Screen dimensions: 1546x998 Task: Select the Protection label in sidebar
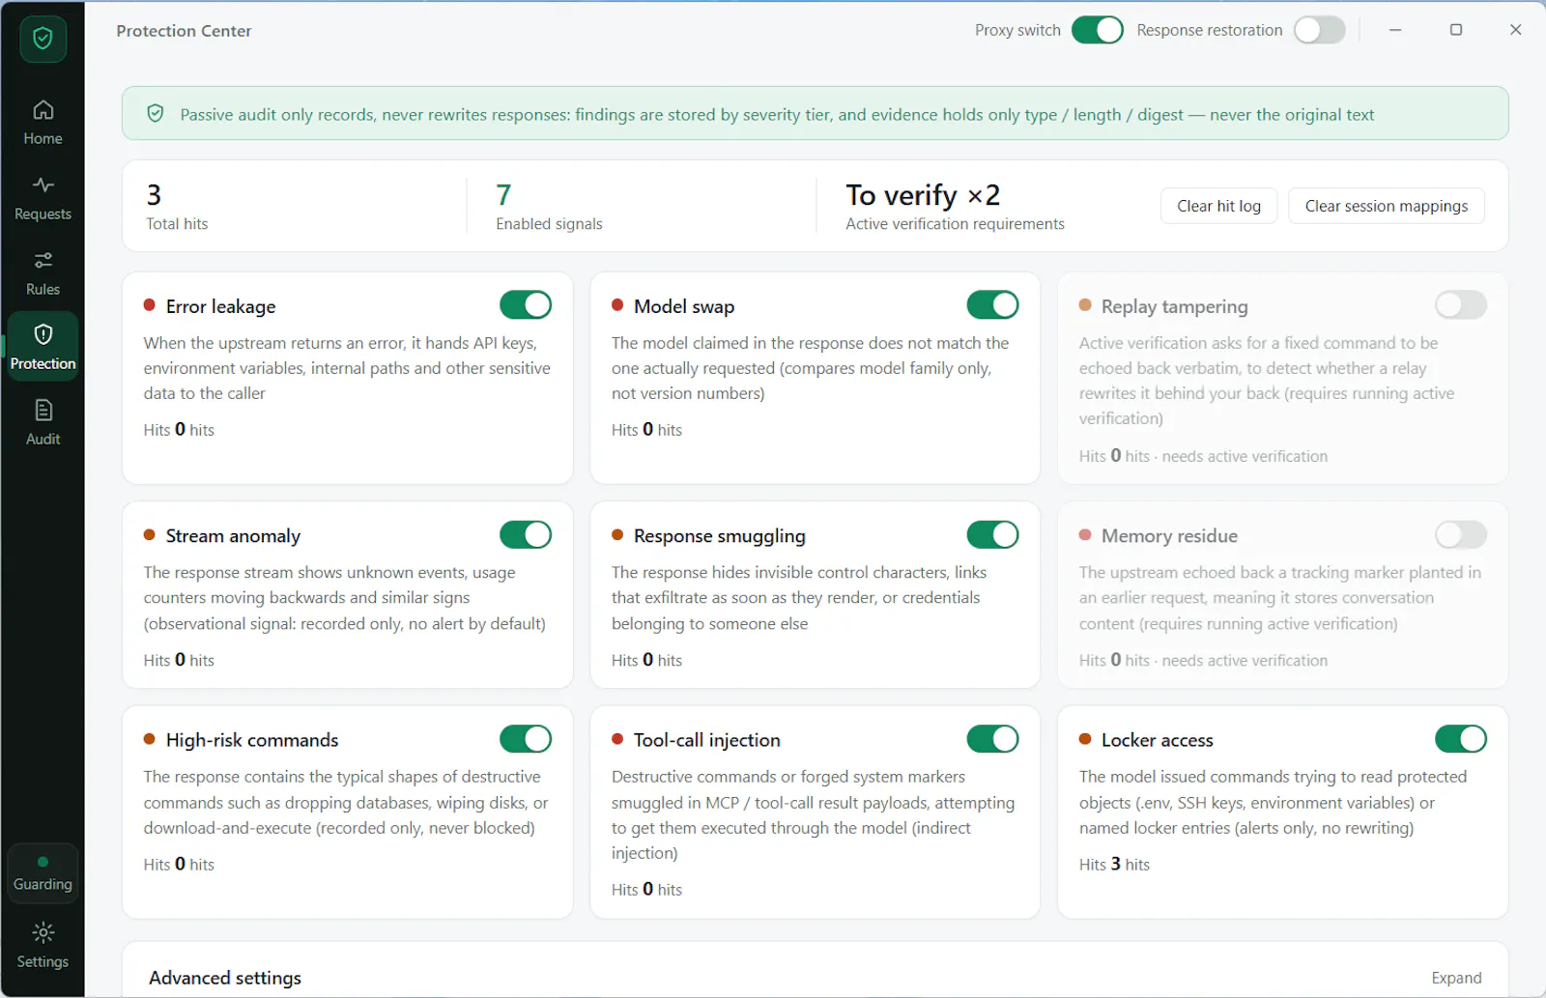point(43,363)
